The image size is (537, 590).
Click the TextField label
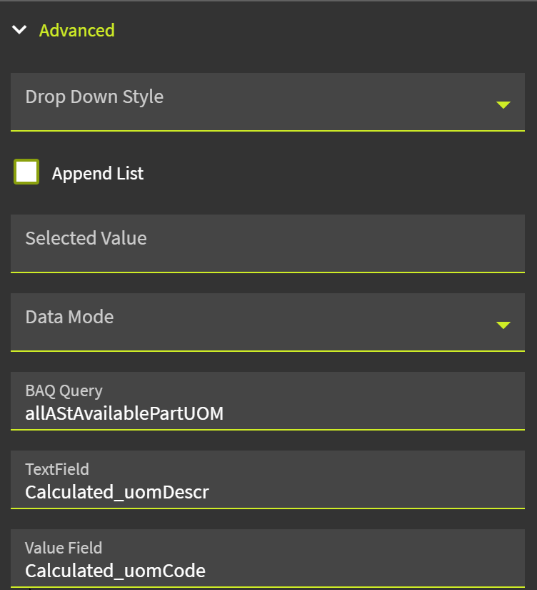click(x=57, y=469)
